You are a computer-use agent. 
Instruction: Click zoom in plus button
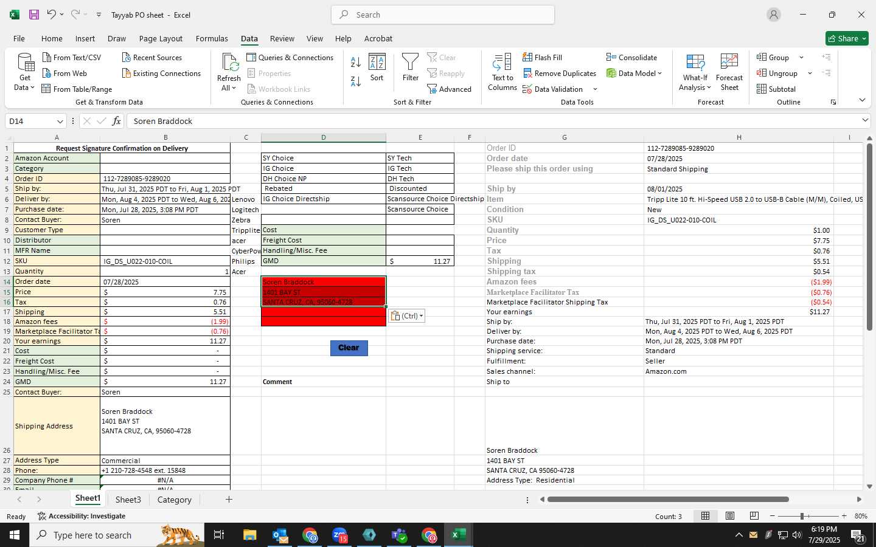tap(844, 516)
